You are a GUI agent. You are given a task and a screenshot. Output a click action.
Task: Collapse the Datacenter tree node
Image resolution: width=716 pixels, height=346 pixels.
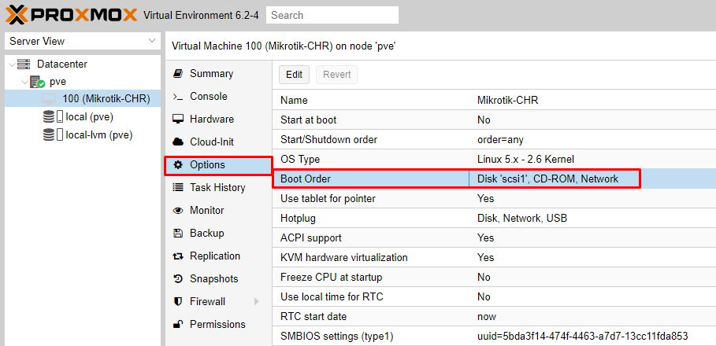[11, 64]
